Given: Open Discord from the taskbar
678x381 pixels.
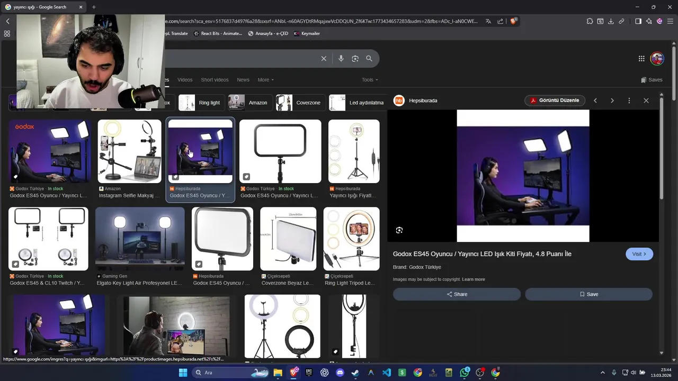Looking at the screenshot, I should pyautogui.click(x=340, y=373).
